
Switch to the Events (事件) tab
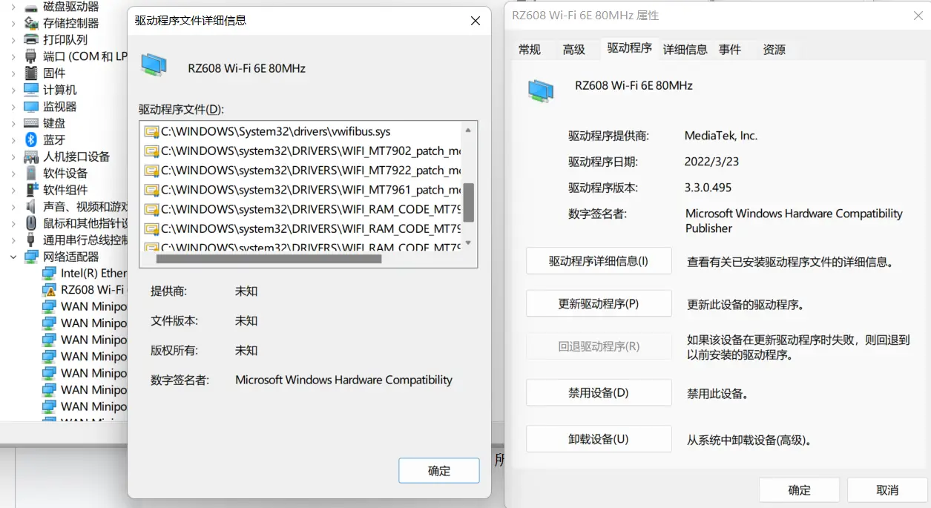(729, 50)
